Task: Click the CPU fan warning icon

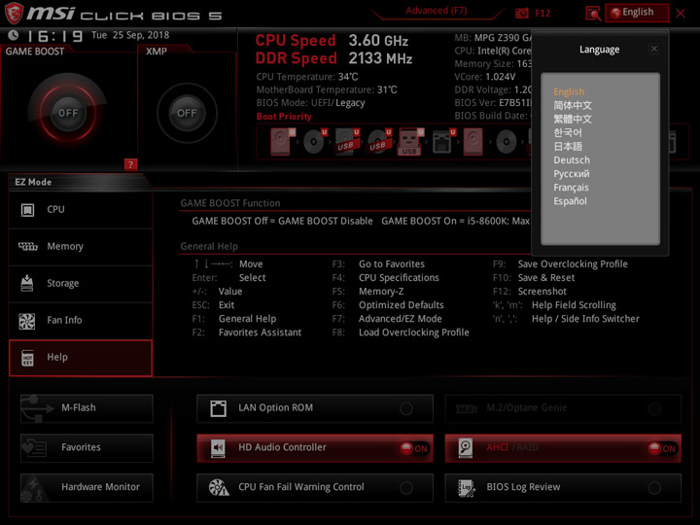Action: [219, 487]
